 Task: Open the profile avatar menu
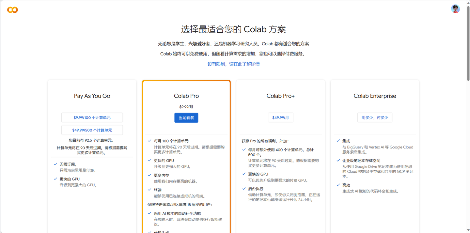pos(455,8)
